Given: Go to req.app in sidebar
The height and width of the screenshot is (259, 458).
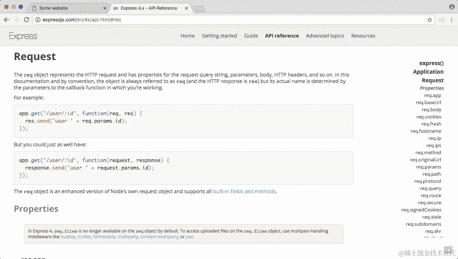Looking at the screenshot, I should tap(433, 96).
